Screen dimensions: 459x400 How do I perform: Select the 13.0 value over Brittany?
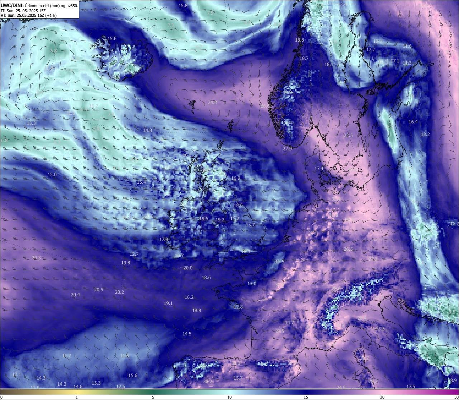click(252, 283)
